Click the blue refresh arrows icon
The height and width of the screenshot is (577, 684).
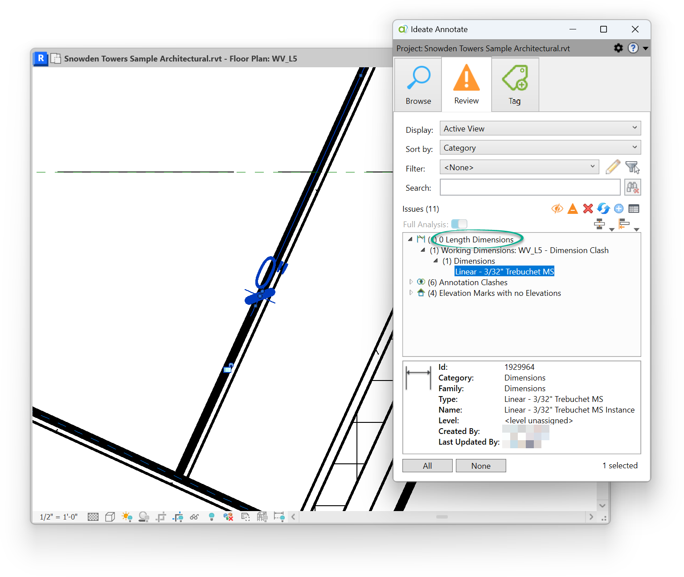[x=603, y=209]
